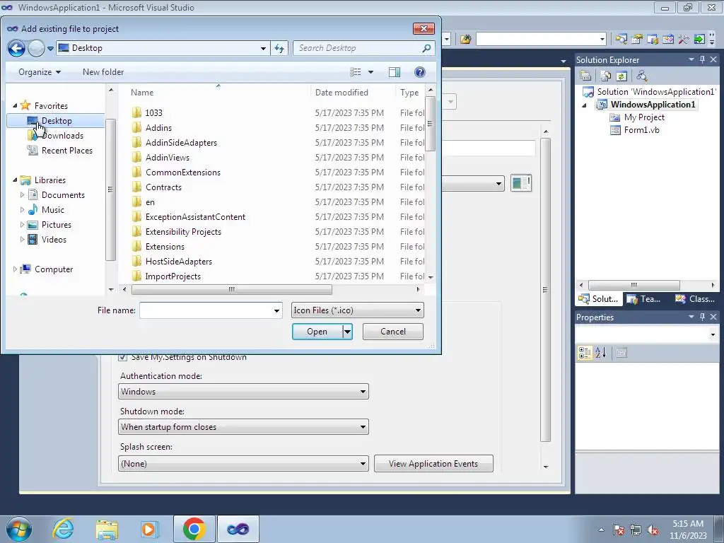Change the file list view icon

pos(355,72)
